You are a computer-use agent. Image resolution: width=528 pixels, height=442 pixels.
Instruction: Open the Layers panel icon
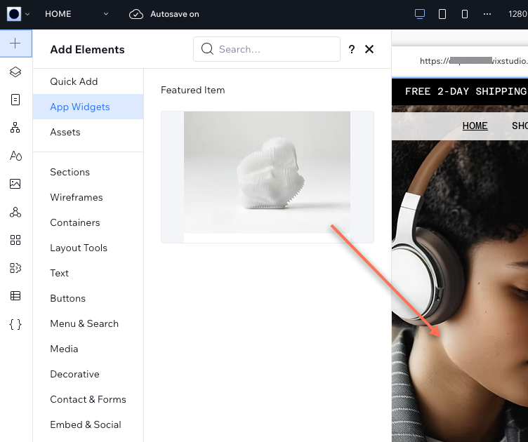coord(15,72)
